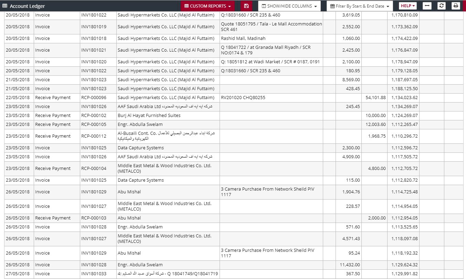Image resolution: width=466 pixels, height=279 pixels.
Task: Open the Help dropdown menu
Action: pos(408,6)
